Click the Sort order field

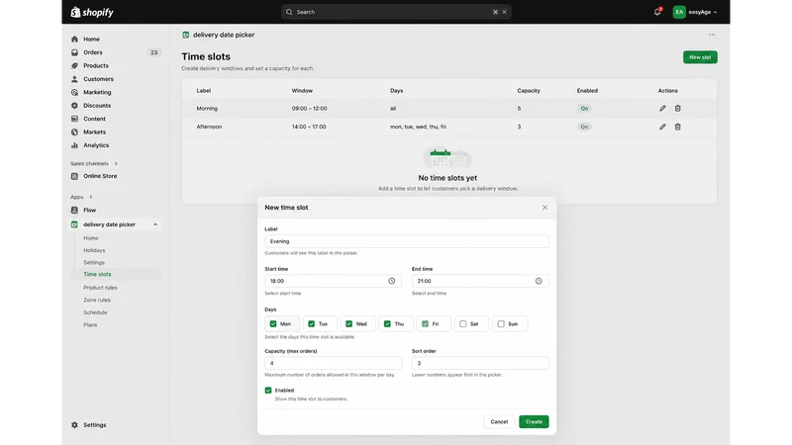(480, 363)
